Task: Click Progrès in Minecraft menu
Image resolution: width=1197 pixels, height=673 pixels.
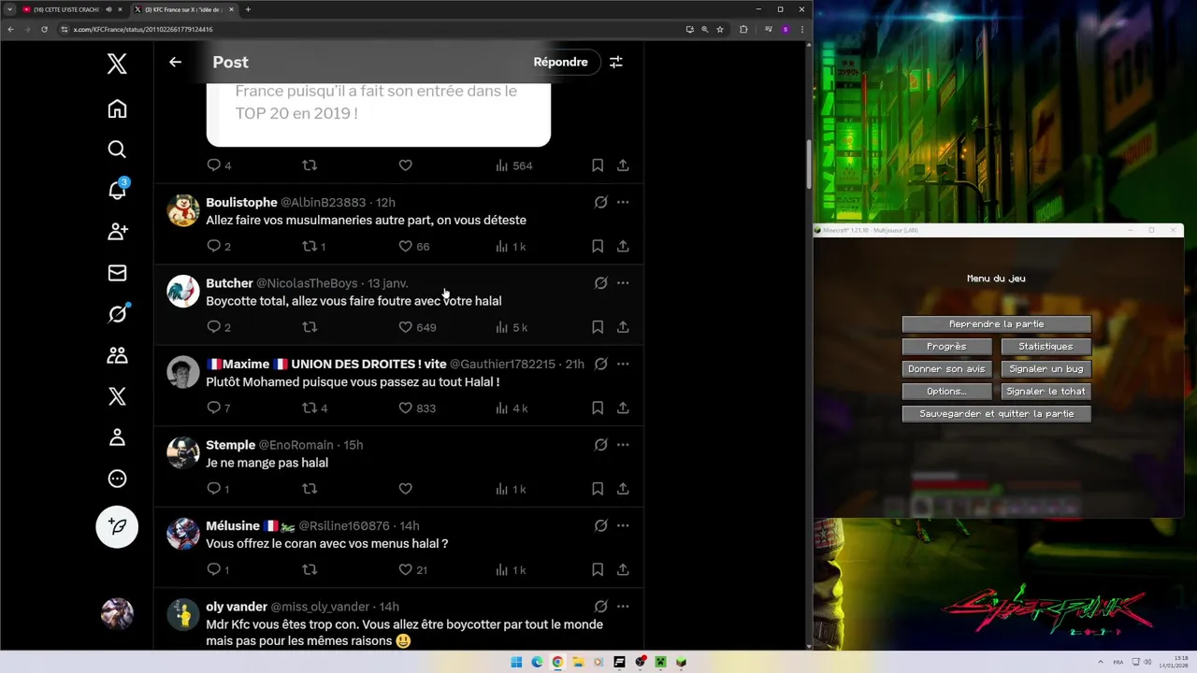Action: (946, 347)
